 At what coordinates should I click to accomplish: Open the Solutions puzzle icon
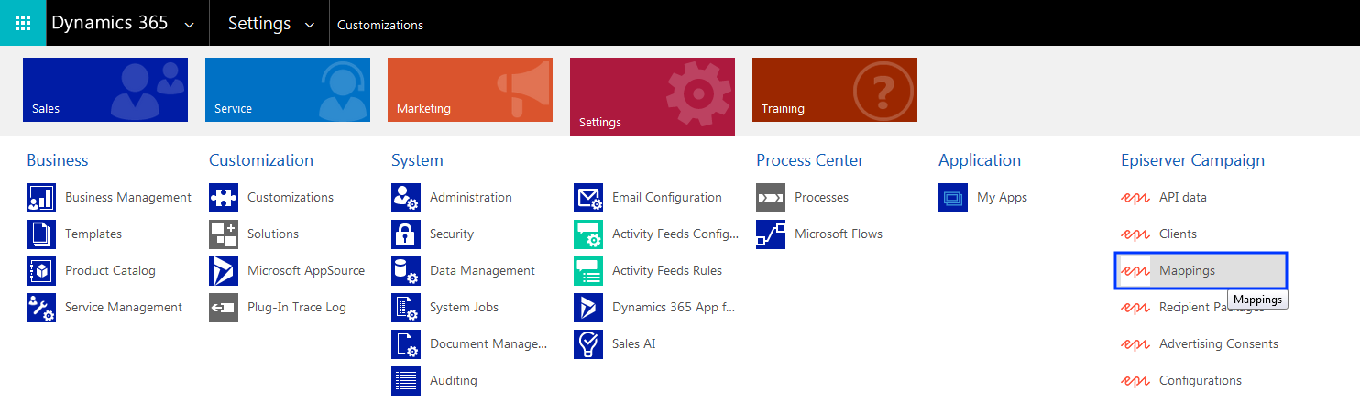pyautogui.click(x=224, y=234)
